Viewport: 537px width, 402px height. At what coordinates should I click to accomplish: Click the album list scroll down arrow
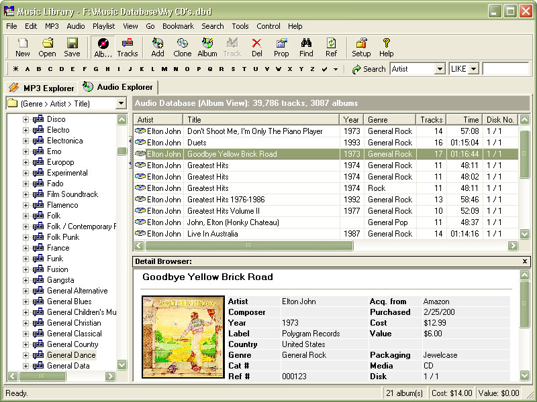click(x=524, y=234)
